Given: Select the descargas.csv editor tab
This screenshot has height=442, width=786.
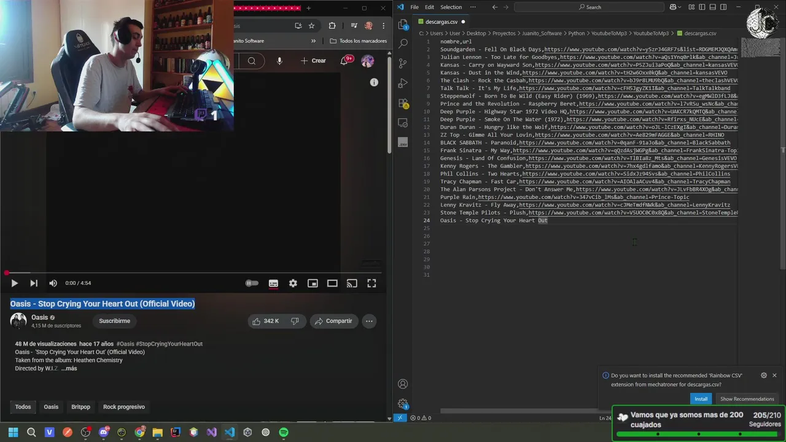Looking at the screenshot, I should pos(442,21).
